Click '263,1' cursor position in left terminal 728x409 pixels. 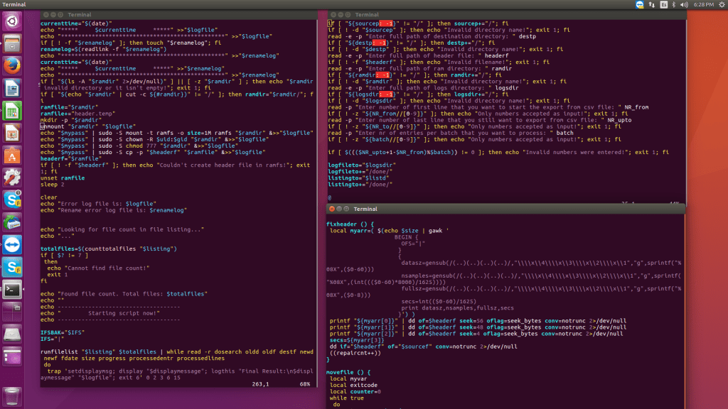260,384
